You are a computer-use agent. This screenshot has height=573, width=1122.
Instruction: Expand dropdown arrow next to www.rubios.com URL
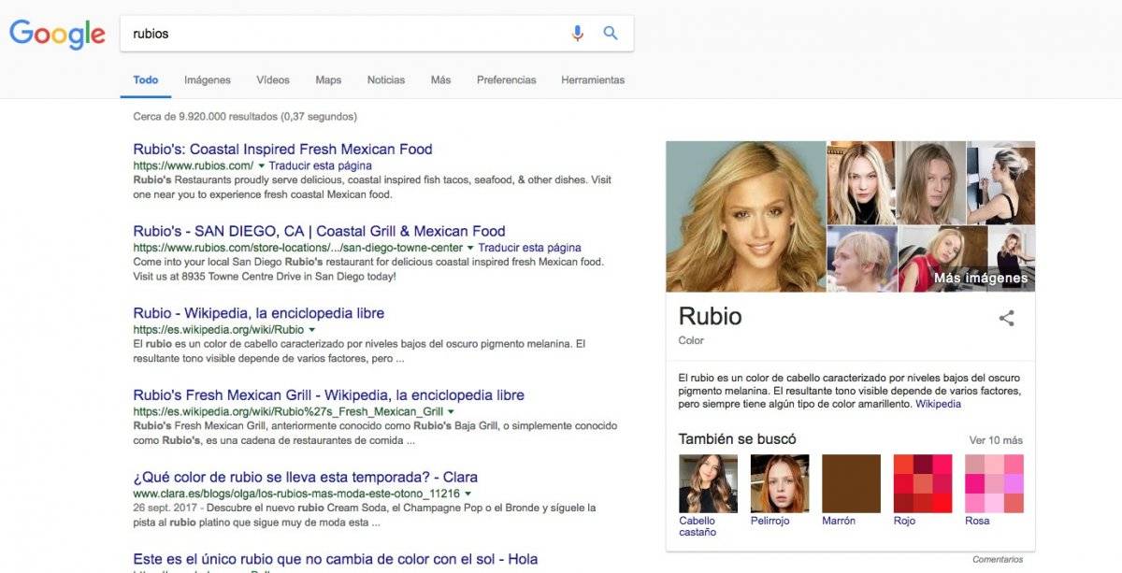click(x=262, y=166)
